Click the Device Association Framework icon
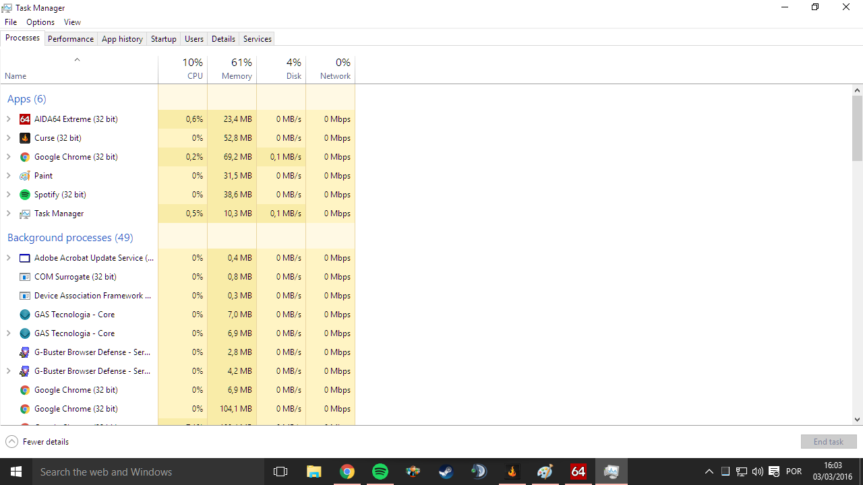This screenshot has height=485, width=863. 25,296
